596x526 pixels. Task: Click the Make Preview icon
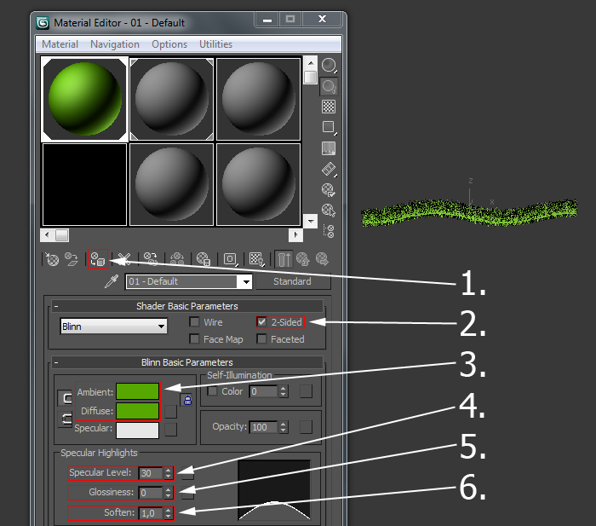(x=329, y=169)
